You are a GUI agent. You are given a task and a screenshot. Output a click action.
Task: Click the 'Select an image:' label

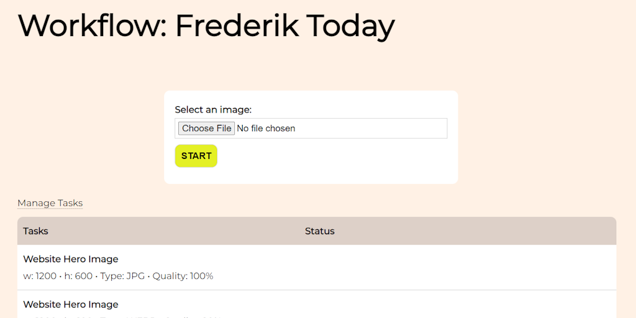tap(213, 110)
